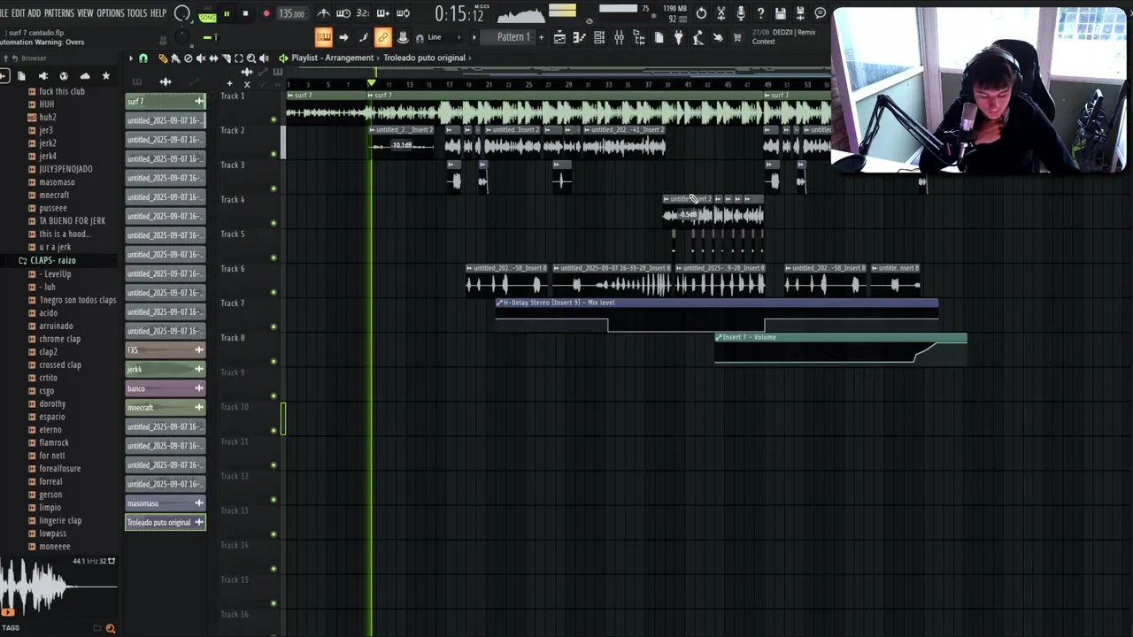Screen dimensions: 1133x637
Task: Select the slip tool in playlist toolbar
Action: pyautogui.click(x=213, y=58)
